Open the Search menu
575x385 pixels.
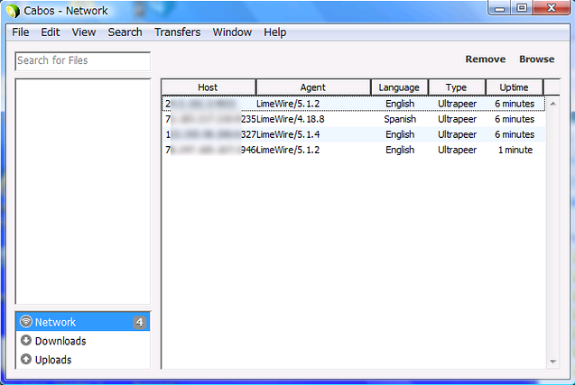(x=125, y=32)
